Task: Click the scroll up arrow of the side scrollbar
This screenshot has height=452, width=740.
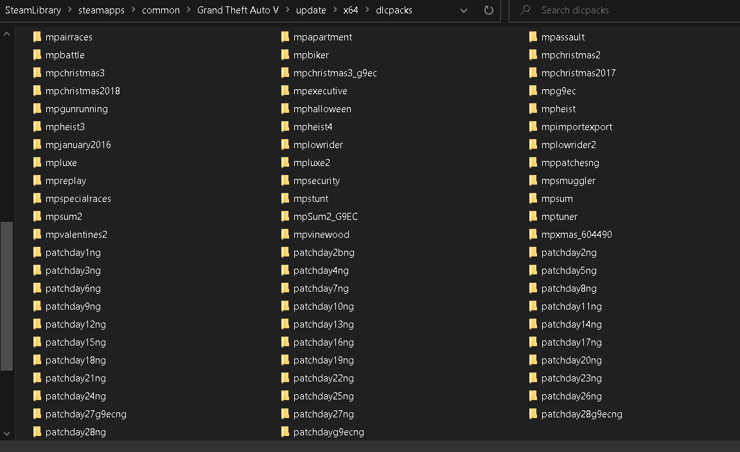Action: click(6, 34)
